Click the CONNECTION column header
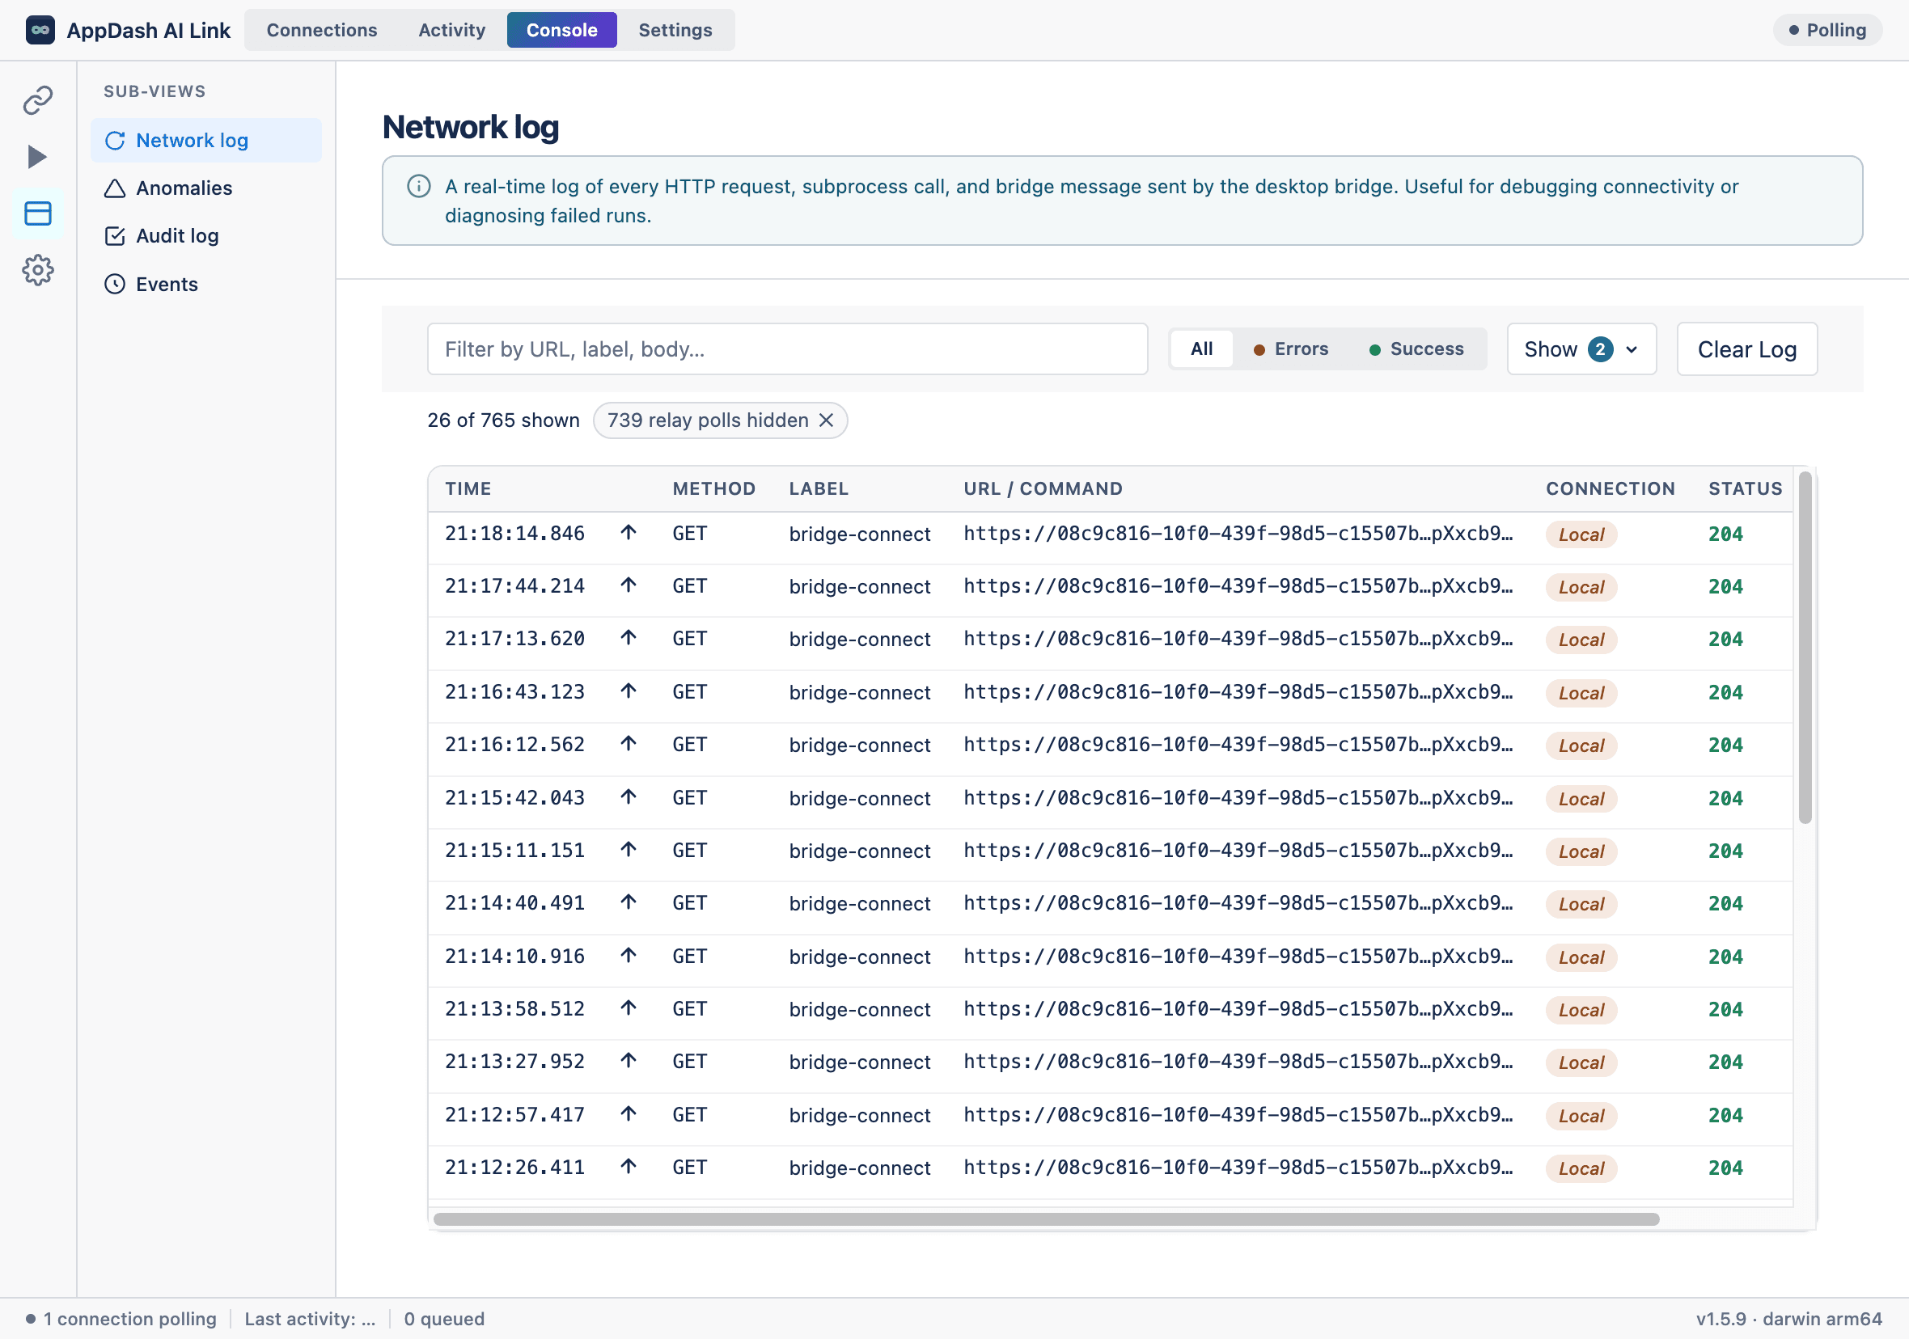 [1611, 488]
